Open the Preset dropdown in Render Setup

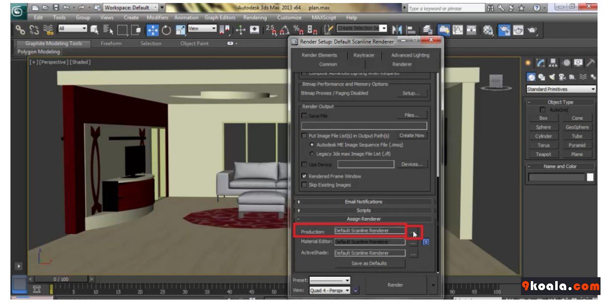[x=330, y=280]
